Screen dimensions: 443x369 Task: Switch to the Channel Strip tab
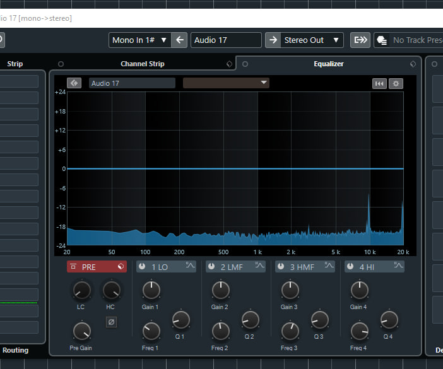tap(143, 64)
